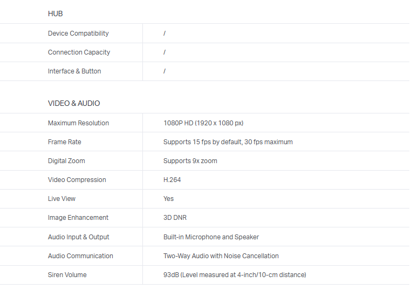
Task: Click the VIDEO & AUDIO section heading
Action: pyautogui.click(x=74, y=103)
